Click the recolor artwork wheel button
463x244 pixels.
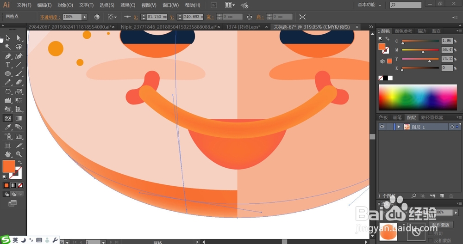[97, 17]
